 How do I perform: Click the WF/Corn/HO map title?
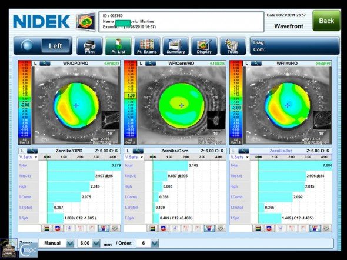point(181,64)
